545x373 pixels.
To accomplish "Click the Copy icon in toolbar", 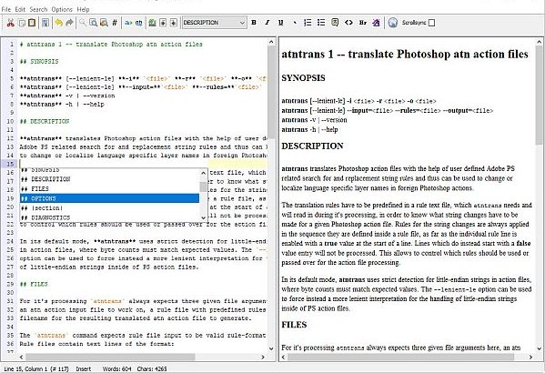I will (x=22, y=23).
